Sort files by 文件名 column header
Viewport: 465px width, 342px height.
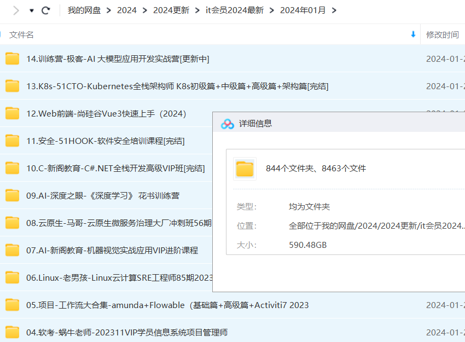coord(22,34)
